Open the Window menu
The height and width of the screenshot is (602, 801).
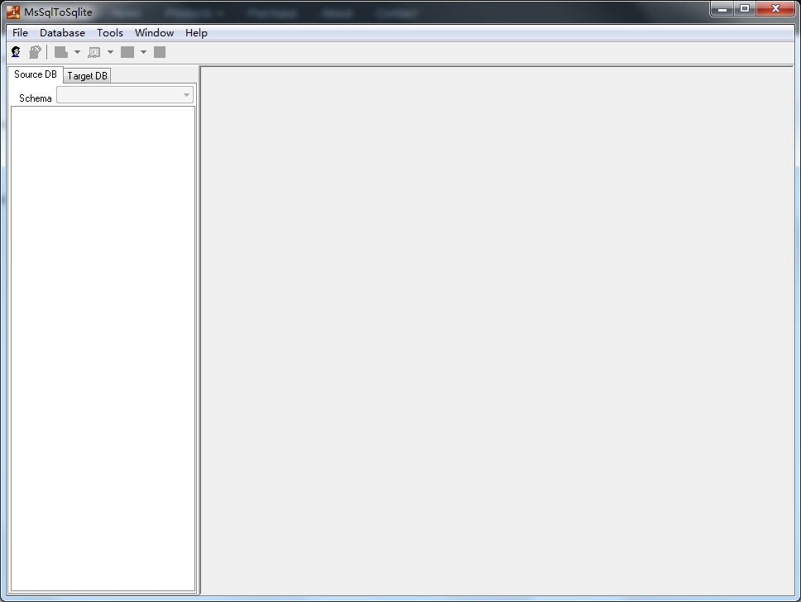(154, 33)
